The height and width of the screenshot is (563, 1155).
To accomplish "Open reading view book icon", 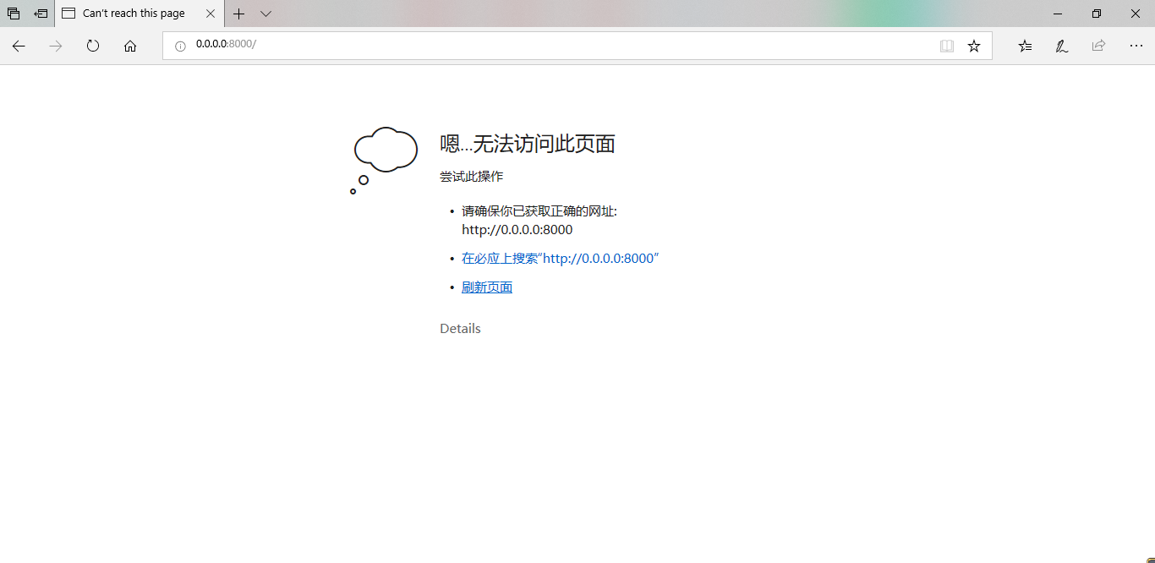I will coord(947,46).
